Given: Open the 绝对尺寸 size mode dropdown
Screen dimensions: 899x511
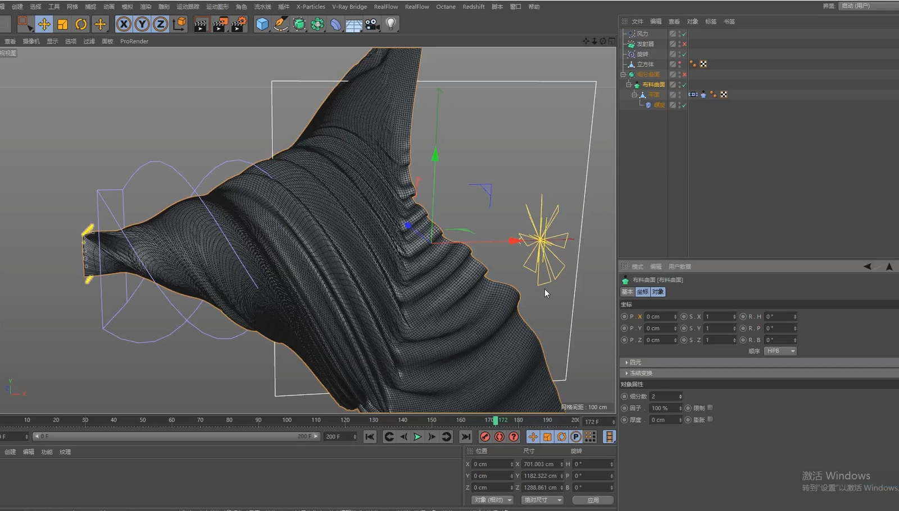Looking at the screenshot, I should [542, 500].
